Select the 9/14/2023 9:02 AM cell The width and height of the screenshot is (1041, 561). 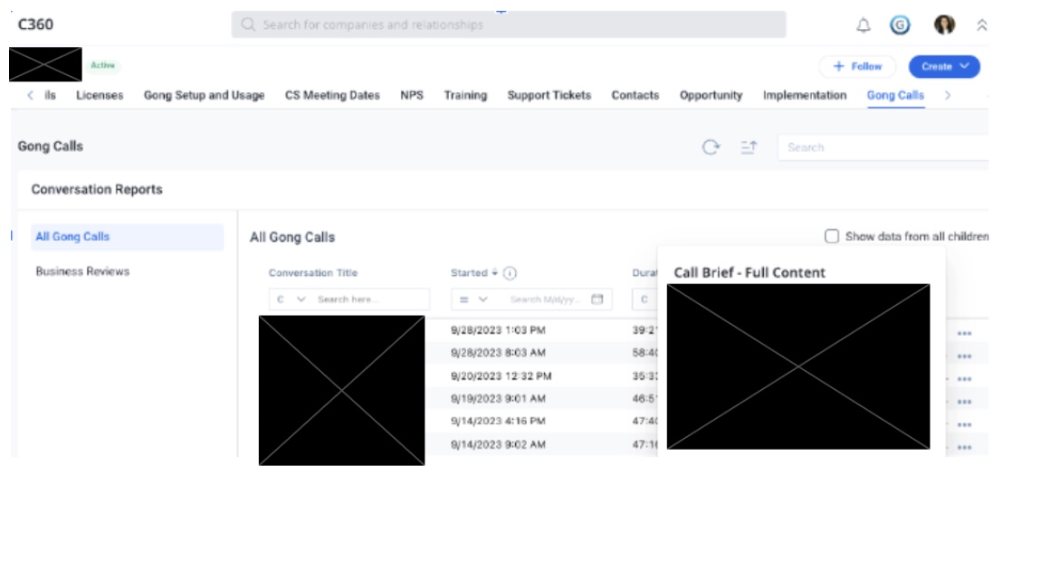498,444
